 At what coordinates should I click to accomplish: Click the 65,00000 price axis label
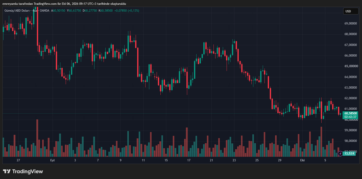[x=351, y=66]
